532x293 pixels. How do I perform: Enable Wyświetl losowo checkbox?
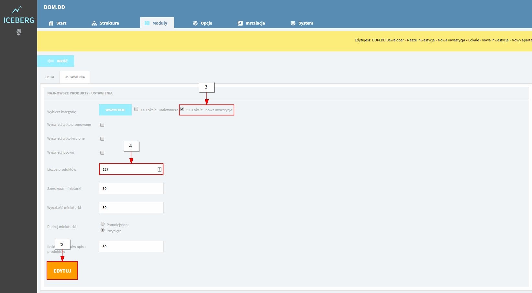(x=102, y=153)
